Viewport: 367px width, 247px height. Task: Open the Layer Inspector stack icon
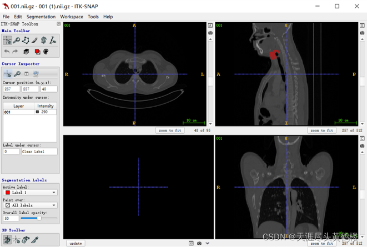pyautogui.click(x=26, y=52)
